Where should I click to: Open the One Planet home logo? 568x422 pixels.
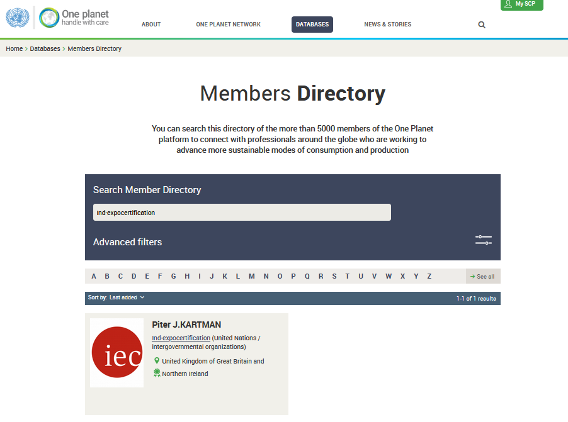coord(74,18)
